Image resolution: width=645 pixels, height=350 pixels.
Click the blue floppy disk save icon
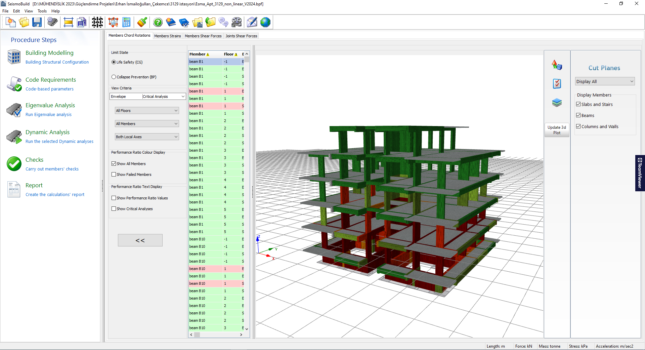click(37, 23)
